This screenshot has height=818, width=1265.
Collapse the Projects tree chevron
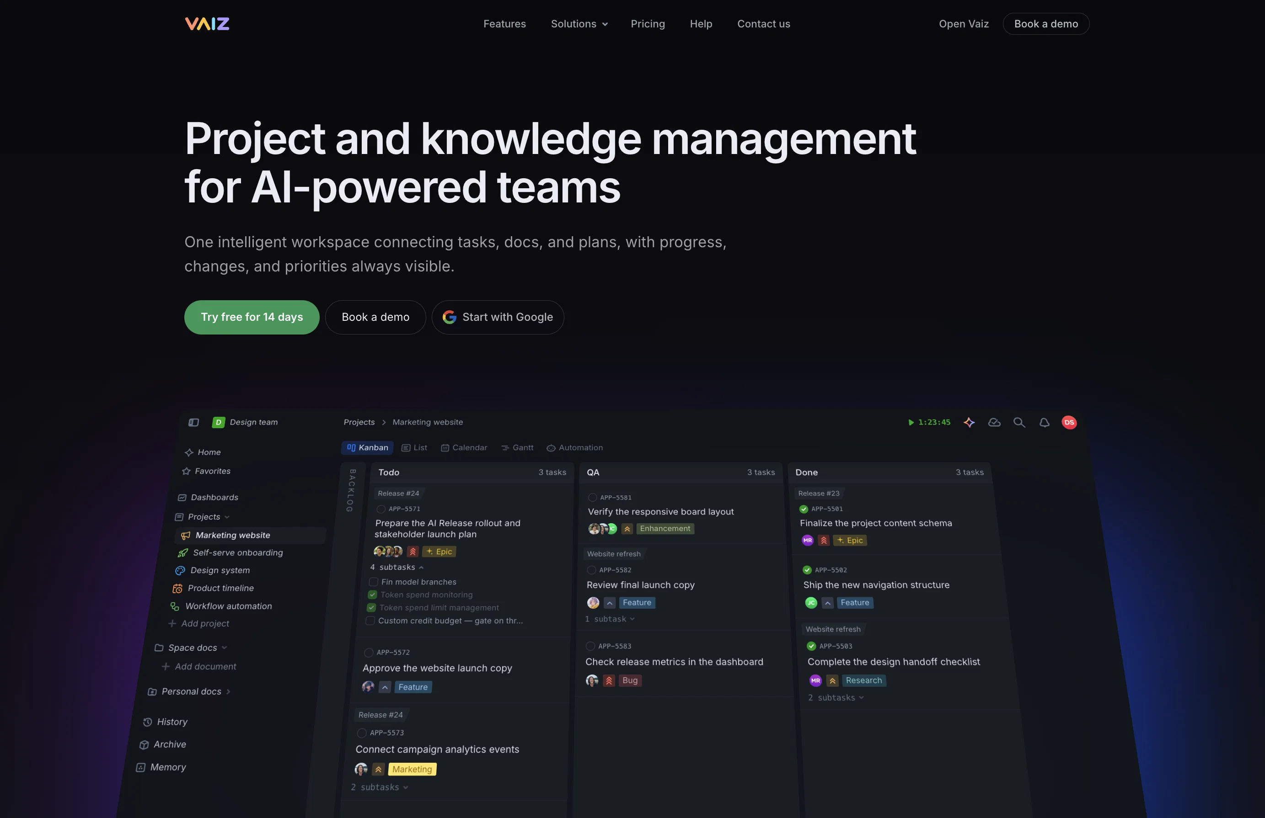coord(227,517)
